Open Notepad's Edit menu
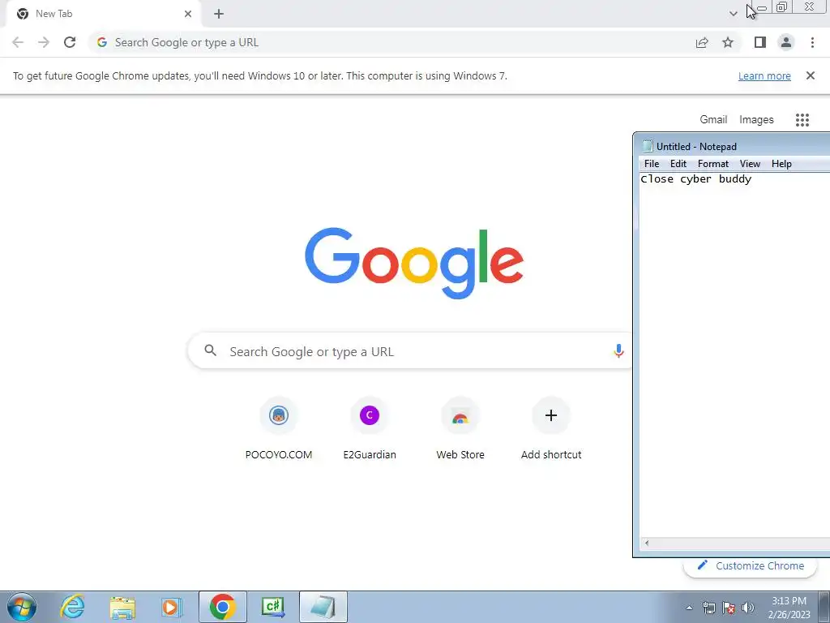The width and height of the screenshot is (830, 623). [x=678, y=164]
